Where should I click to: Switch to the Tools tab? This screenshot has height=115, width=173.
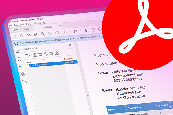pos(26,29)
